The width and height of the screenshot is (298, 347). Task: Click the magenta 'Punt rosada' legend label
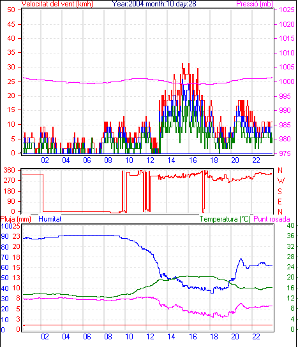(272, 219)
